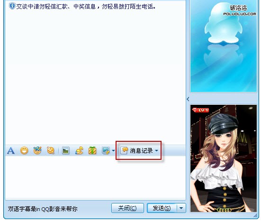Expand the 消息记录 dropdown arrow
Viewport: 261px width, 221px height.
(156, 150)
